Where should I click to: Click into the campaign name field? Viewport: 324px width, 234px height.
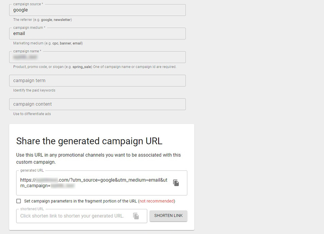[97, 57]
